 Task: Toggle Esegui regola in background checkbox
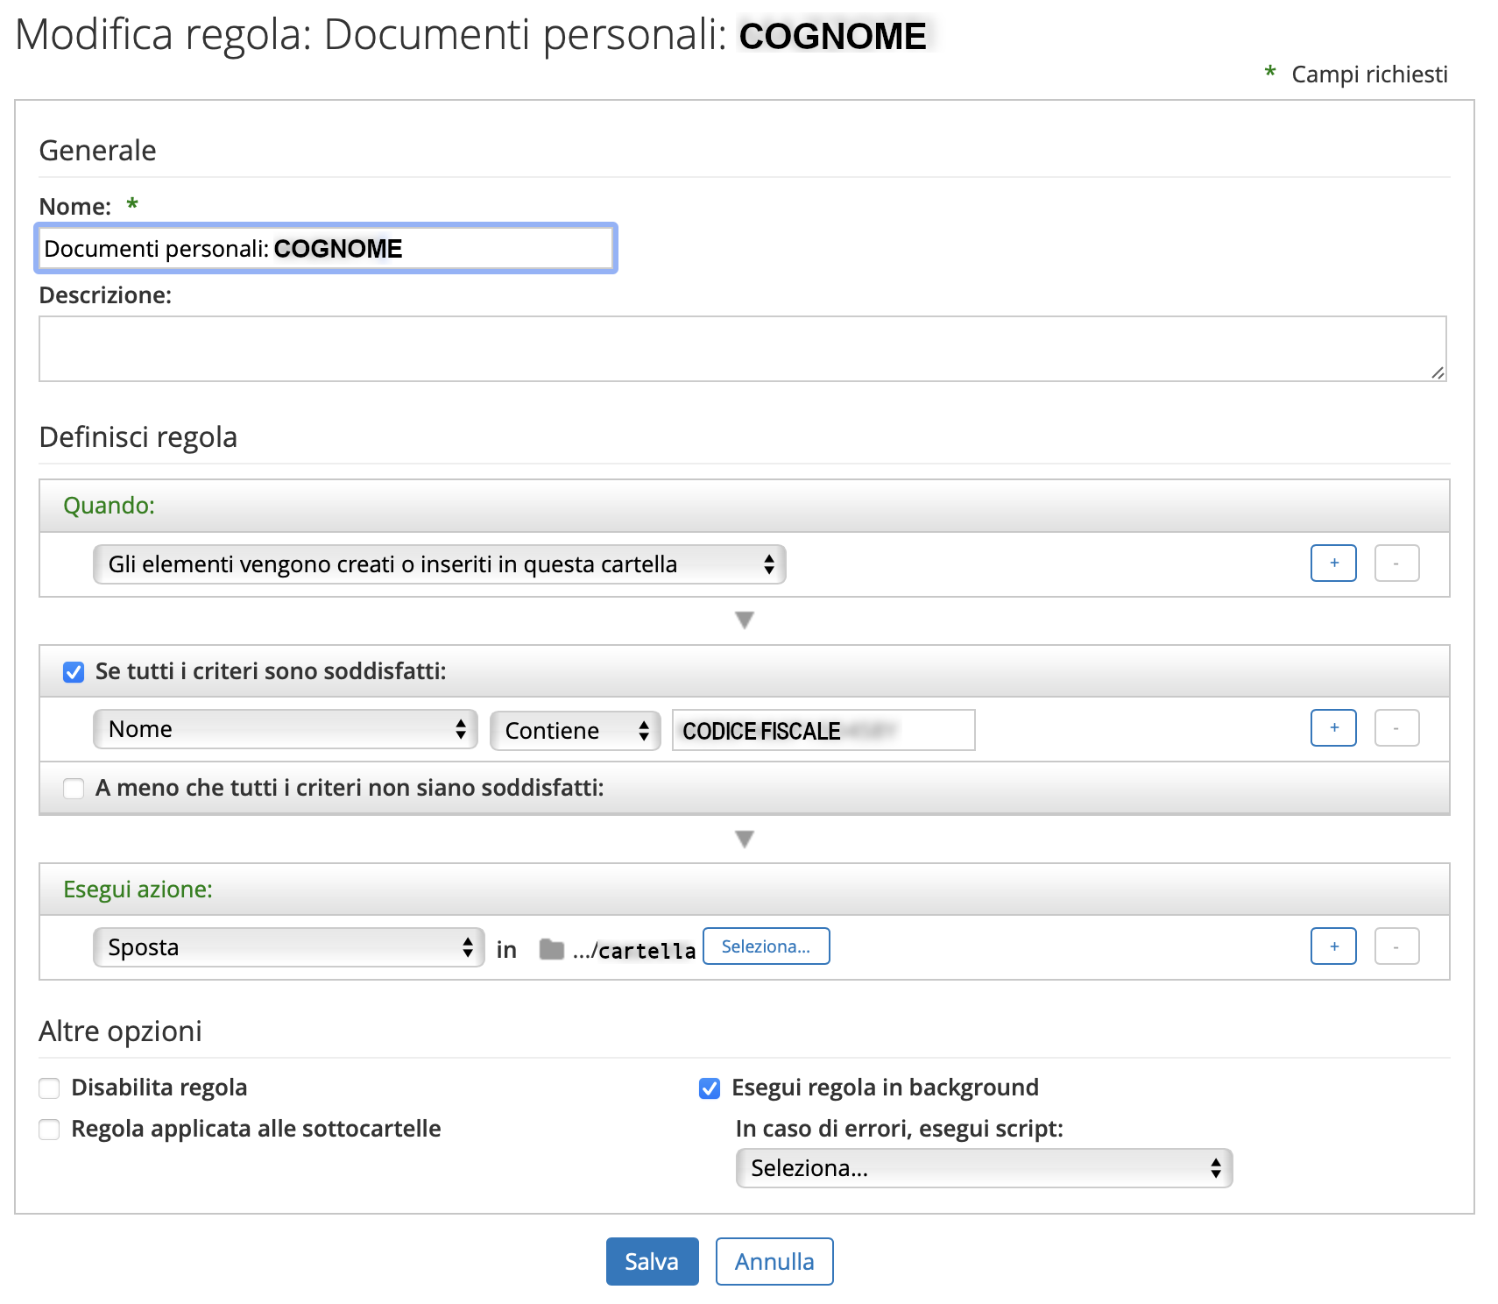710,1088
